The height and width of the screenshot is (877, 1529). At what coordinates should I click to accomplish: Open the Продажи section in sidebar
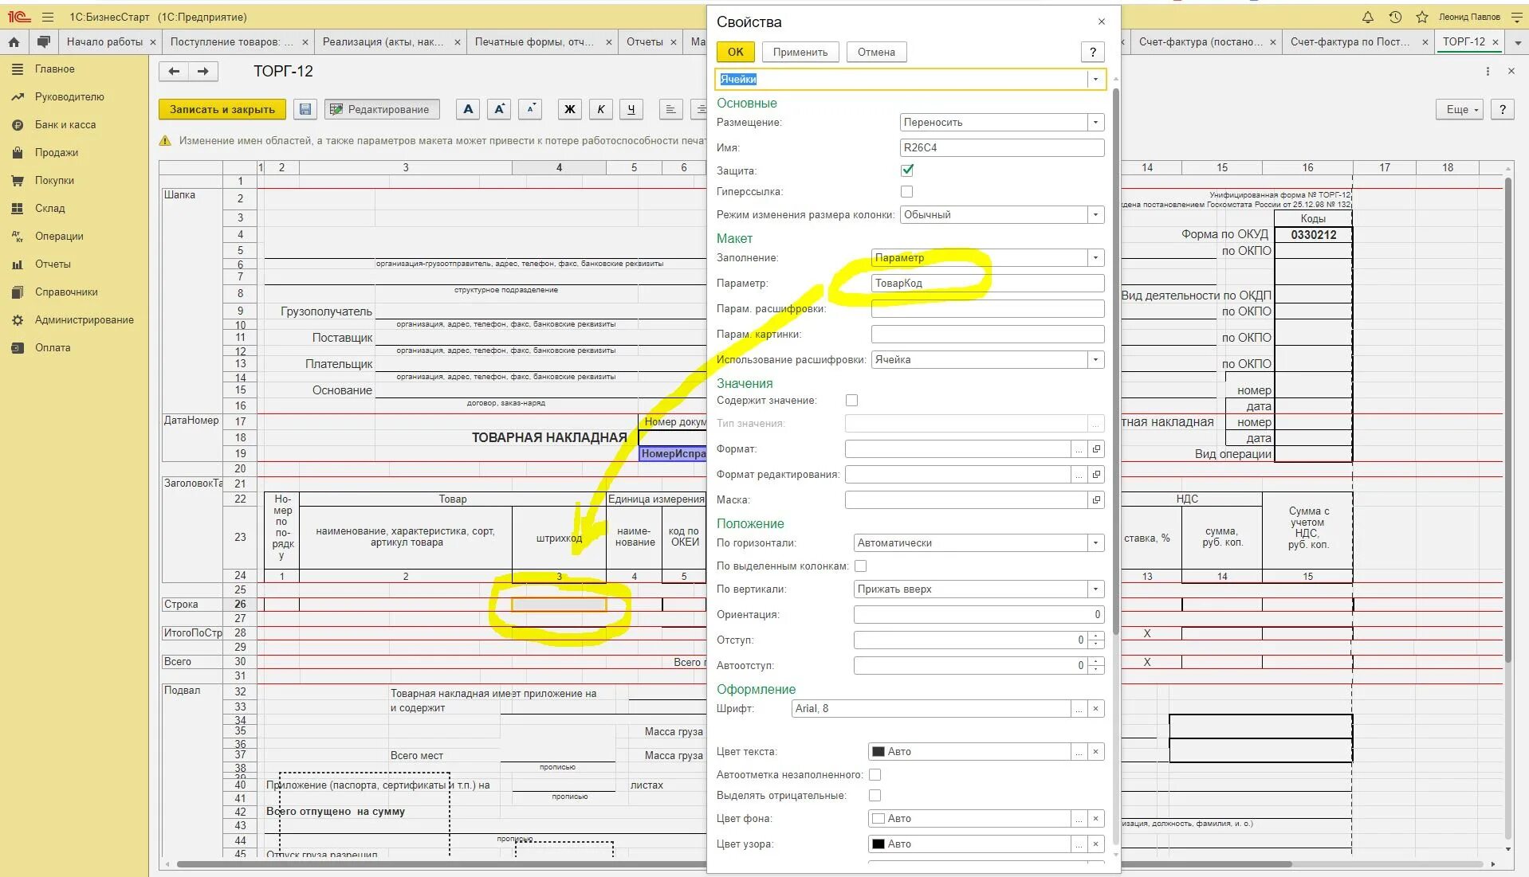pyautogui.click(x=57, y=153)
